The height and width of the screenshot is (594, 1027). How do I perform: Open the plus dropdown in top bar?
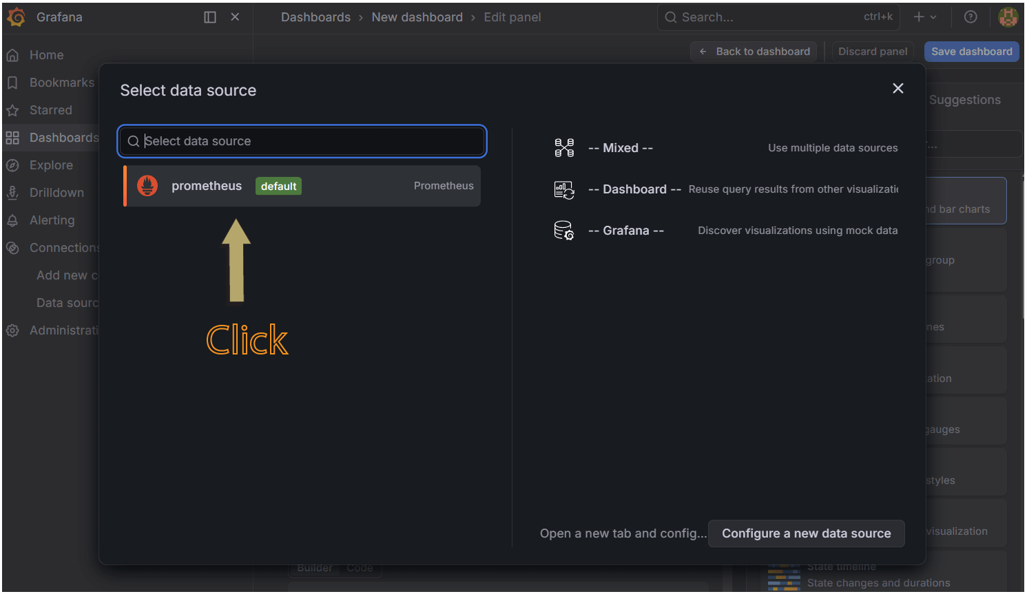(926, 17)
